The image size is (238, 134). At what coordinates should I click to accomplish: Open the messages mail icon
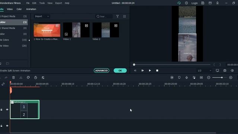(x=210, y=3)
